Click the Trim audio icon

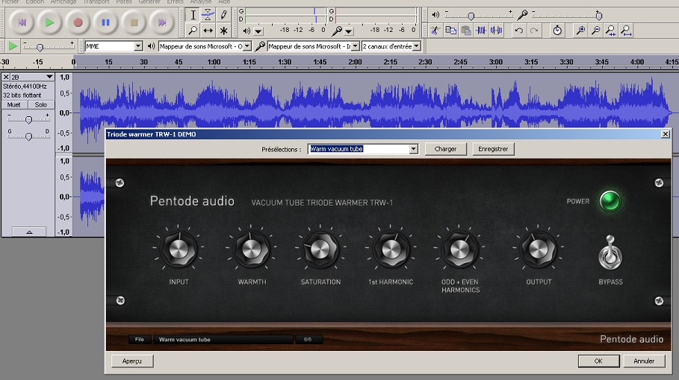pyautogui.click(x=481, y=31)
